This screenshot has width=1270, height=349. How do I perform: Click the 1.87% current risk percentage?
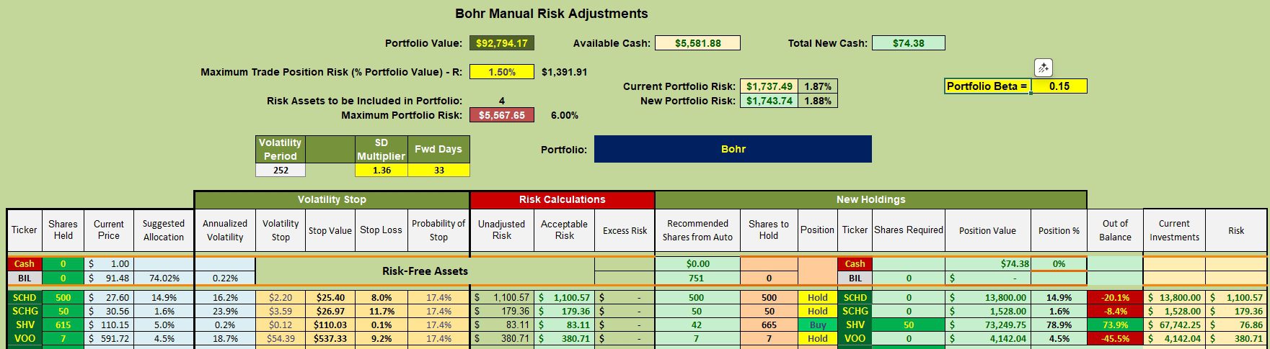click(818, 86)
